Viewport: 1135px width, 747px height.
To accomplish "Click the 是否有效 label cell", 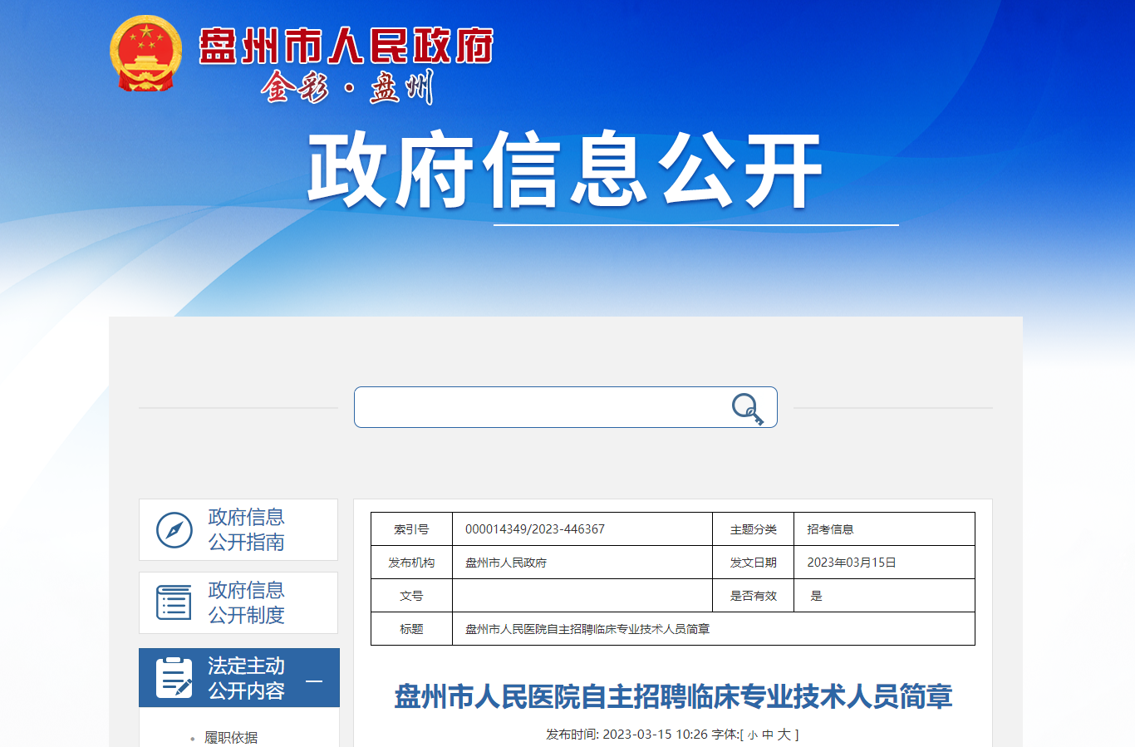I will point(754,596).
